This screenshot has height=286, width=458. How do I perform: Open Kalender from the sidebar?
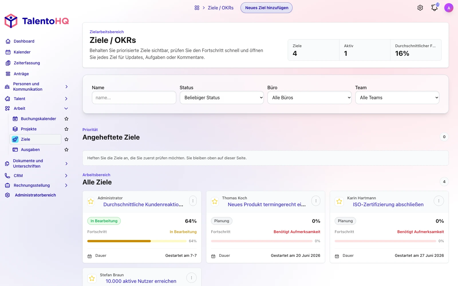tap(22, 52)
